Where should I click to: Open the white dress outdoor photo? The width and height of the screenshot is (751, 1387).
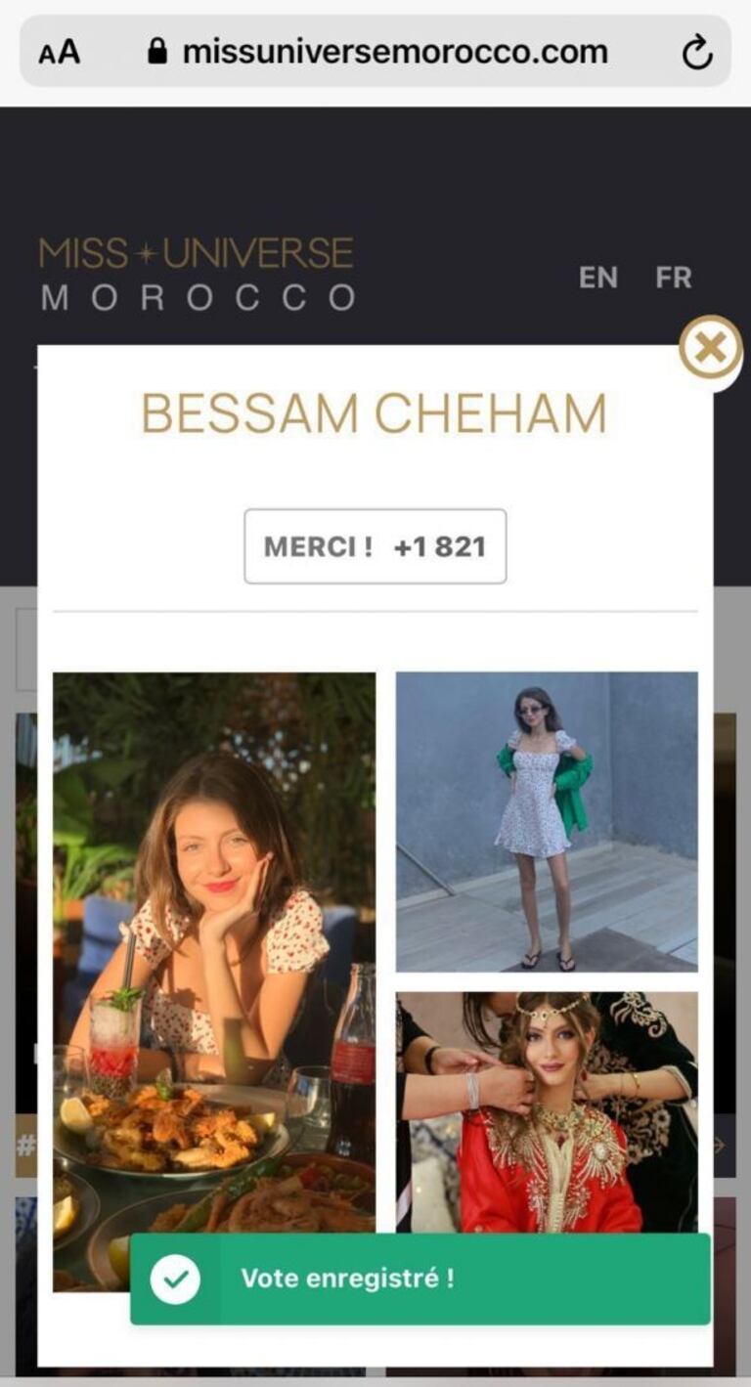547,822
